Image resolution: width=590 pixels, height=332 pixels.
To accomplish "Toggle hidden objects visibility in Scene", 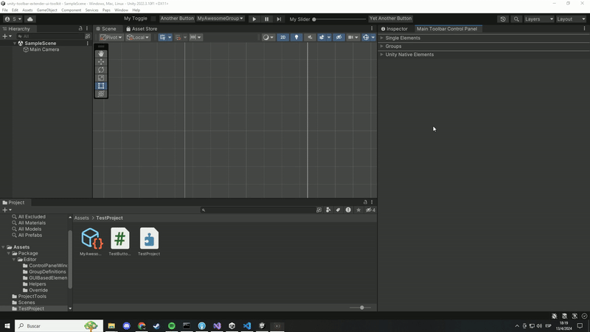I will pyautogui.click(x=339, y=38).
